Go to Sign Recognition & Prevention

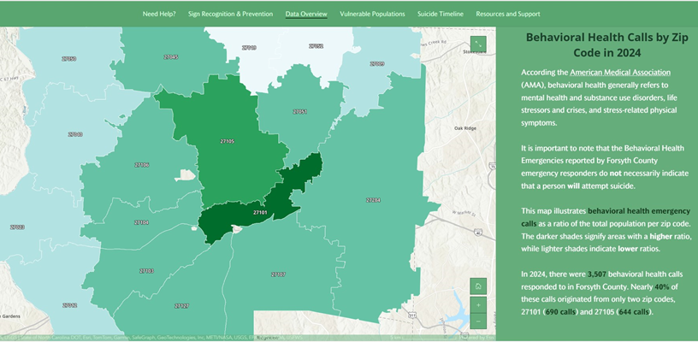click(x=231, y=15)
